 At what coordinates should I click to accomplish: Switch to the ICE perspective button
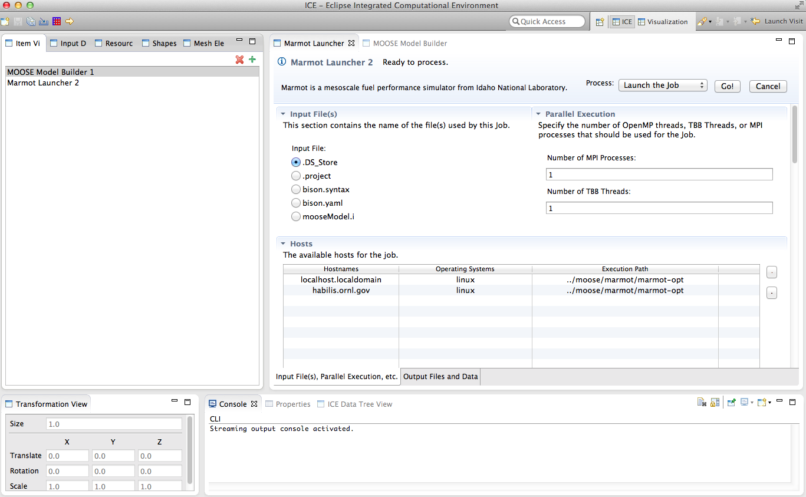(x=622, y=22)
